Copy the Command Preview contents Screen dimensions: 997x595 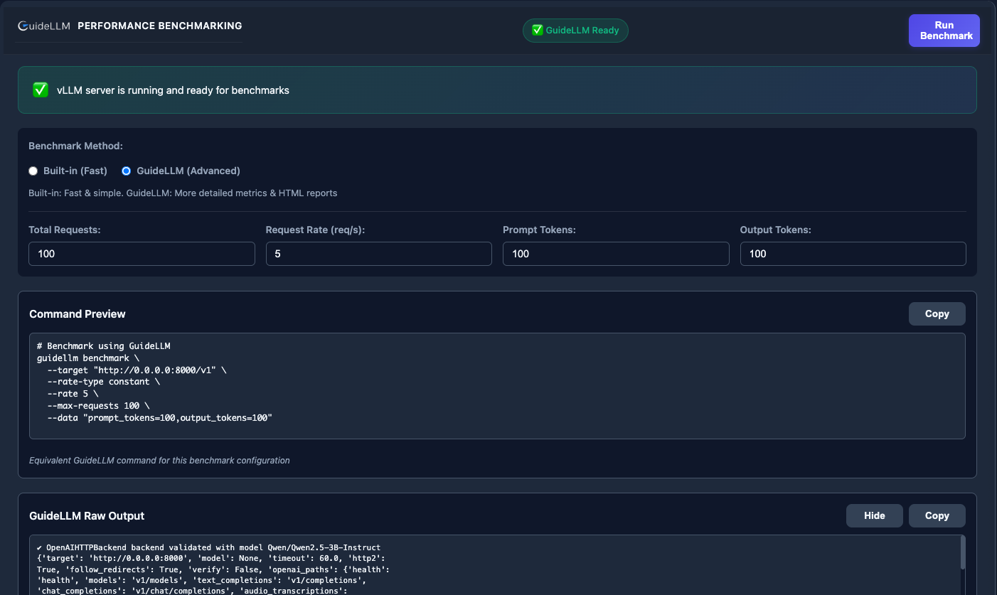pos(937,313)
